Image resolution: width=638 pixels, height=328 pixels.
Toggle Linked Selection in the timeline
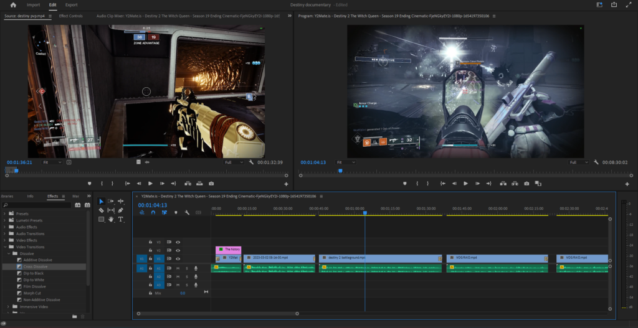tap(164, 212)
